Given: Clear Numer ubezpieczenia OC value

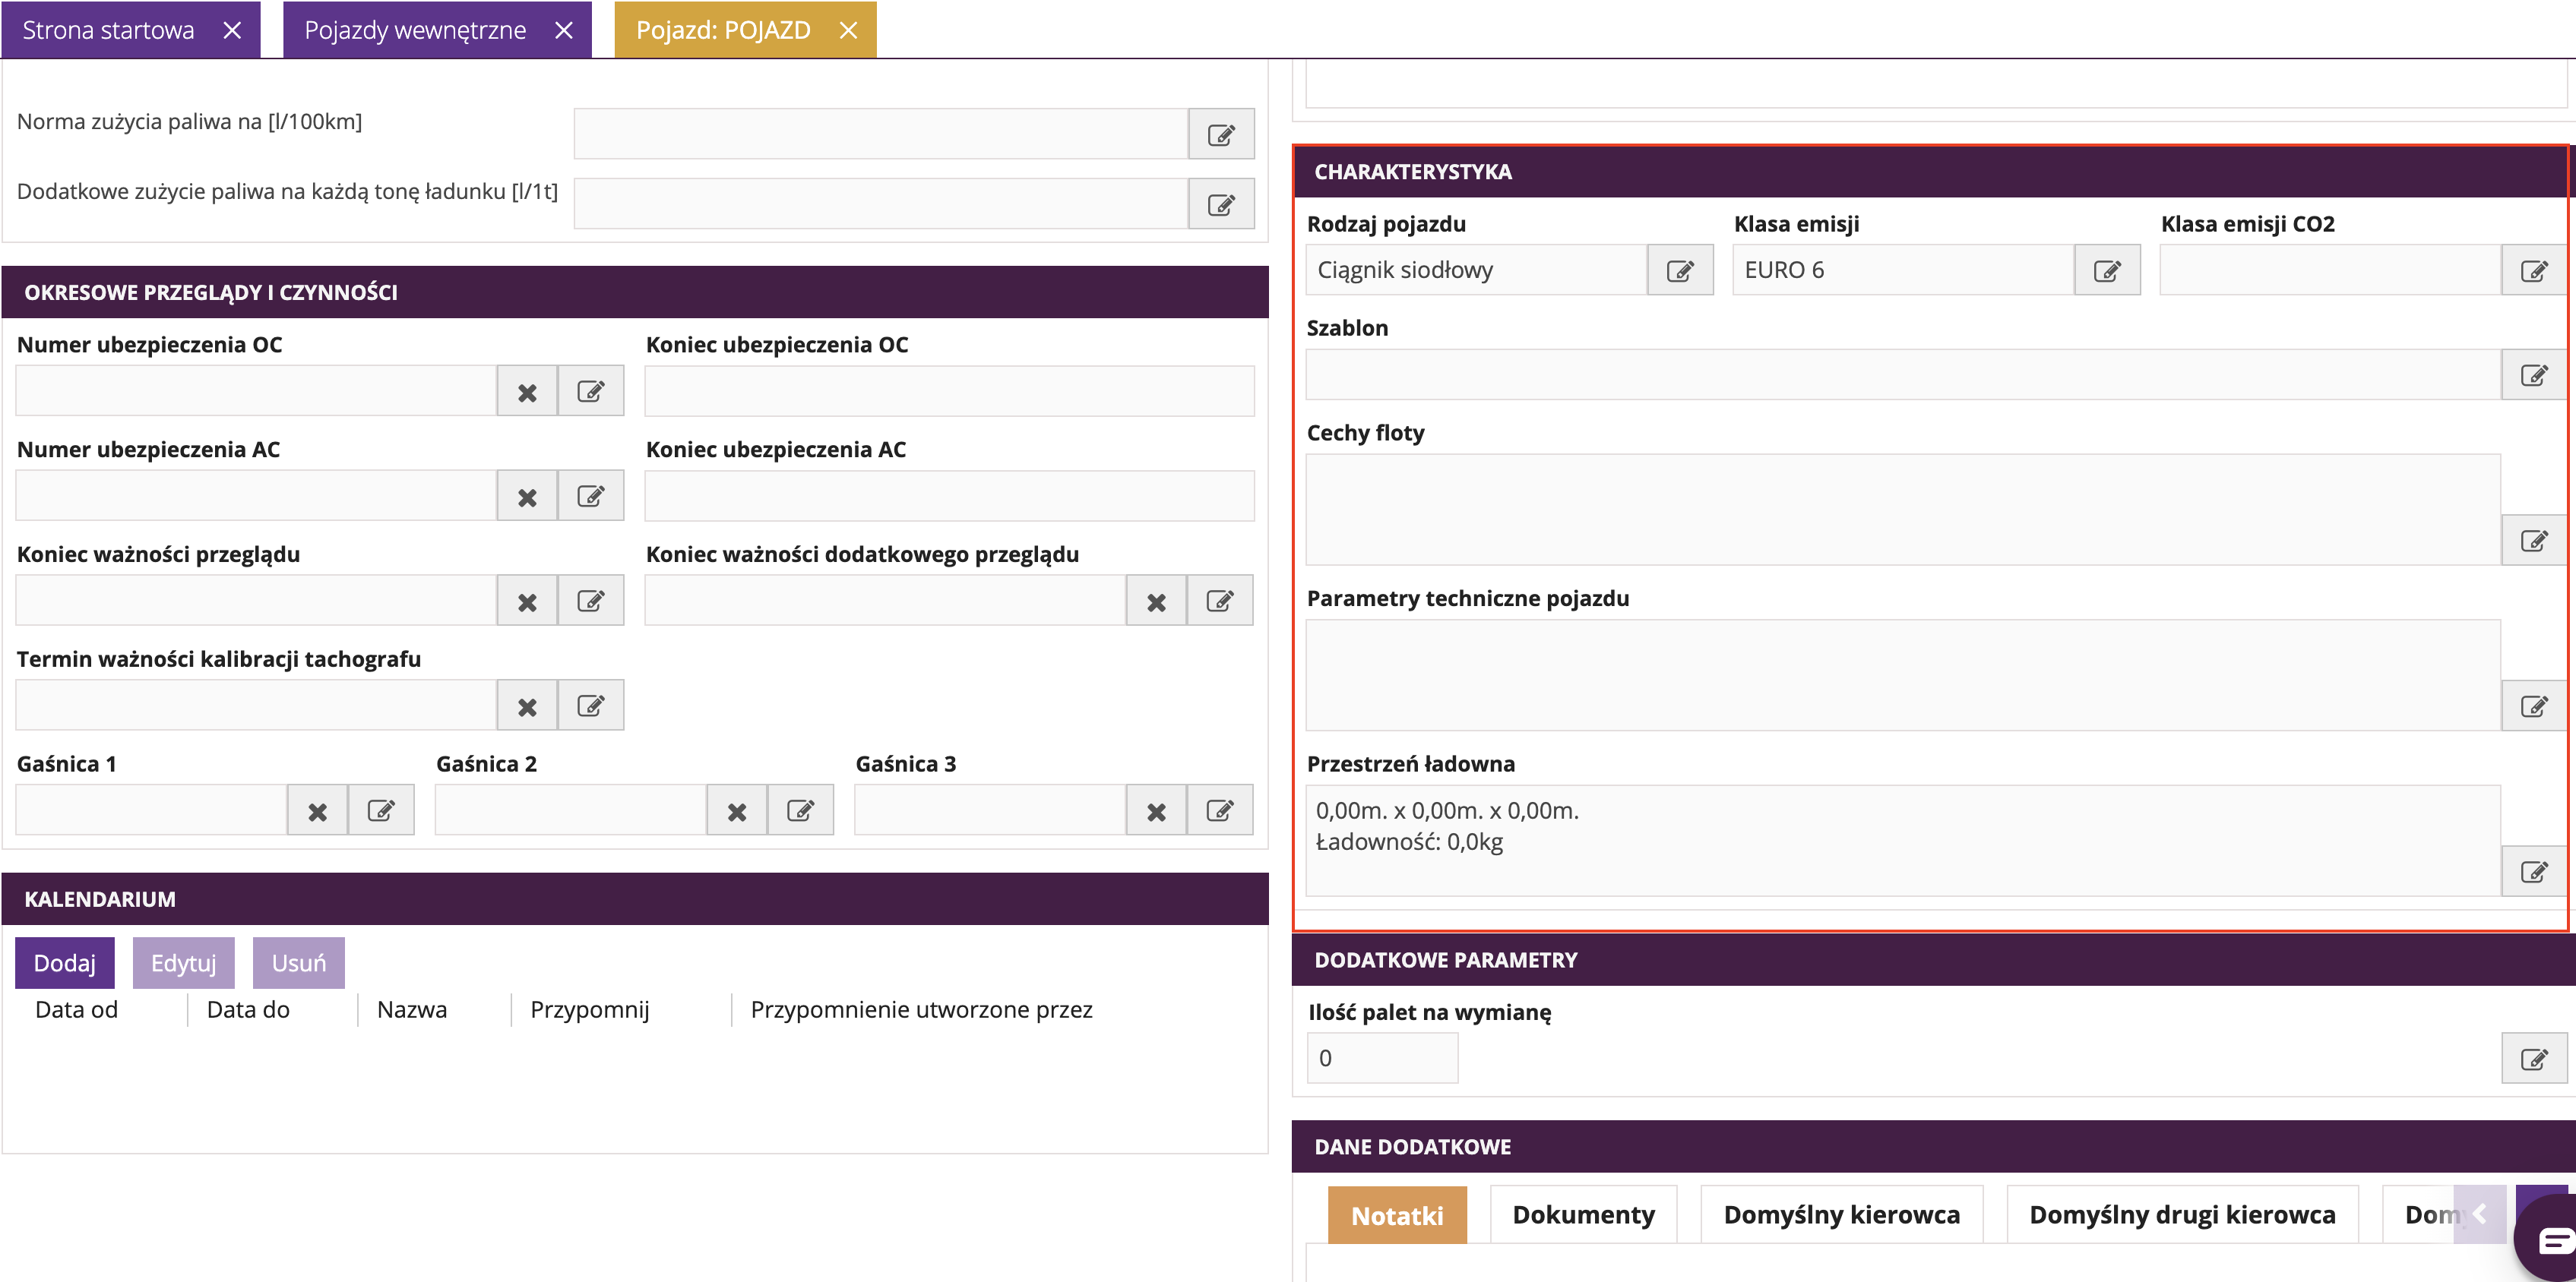Looking at the screenshot, I should point(527,392).
